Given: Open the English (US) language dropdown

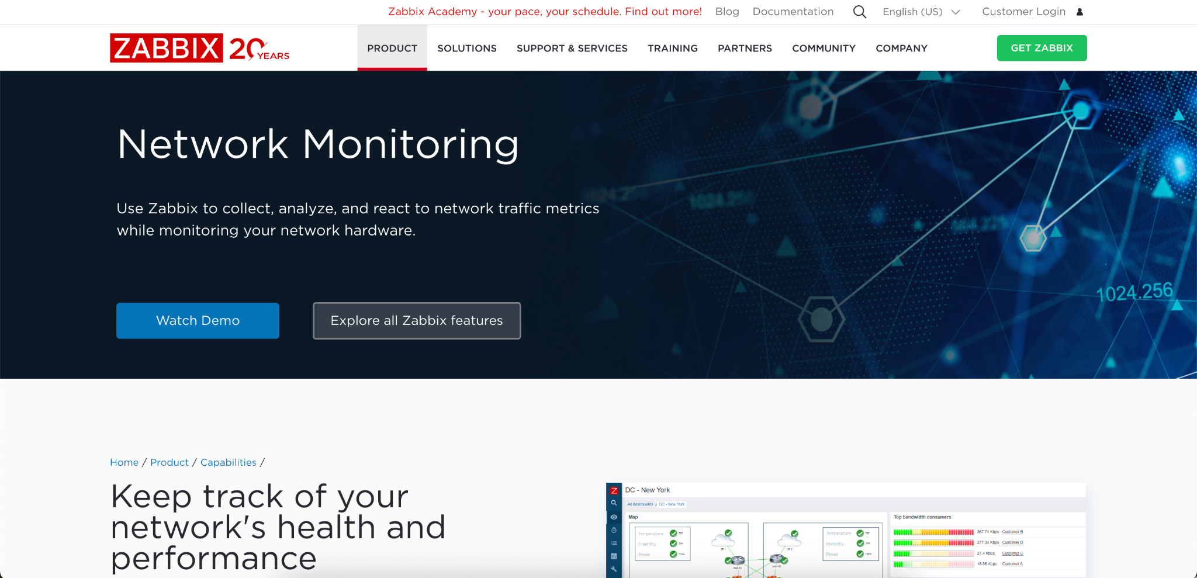Looking at the screenshot, I should (x=921, y=12).
